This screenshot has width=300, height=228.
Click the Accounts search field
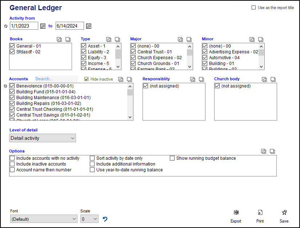[56, 79]
